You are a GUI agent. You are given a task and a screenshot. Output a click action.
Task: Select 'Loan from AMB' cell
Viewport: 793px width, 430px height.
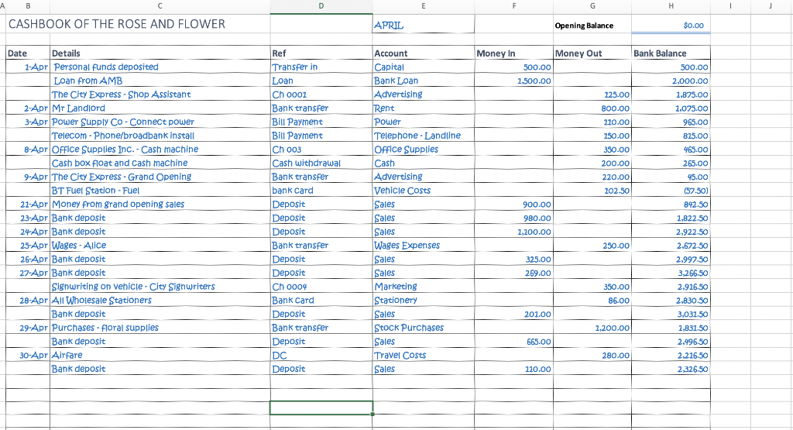(x=160, y=81)
